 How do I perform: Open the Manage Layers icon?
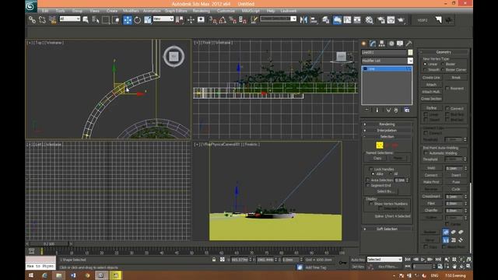325,20
